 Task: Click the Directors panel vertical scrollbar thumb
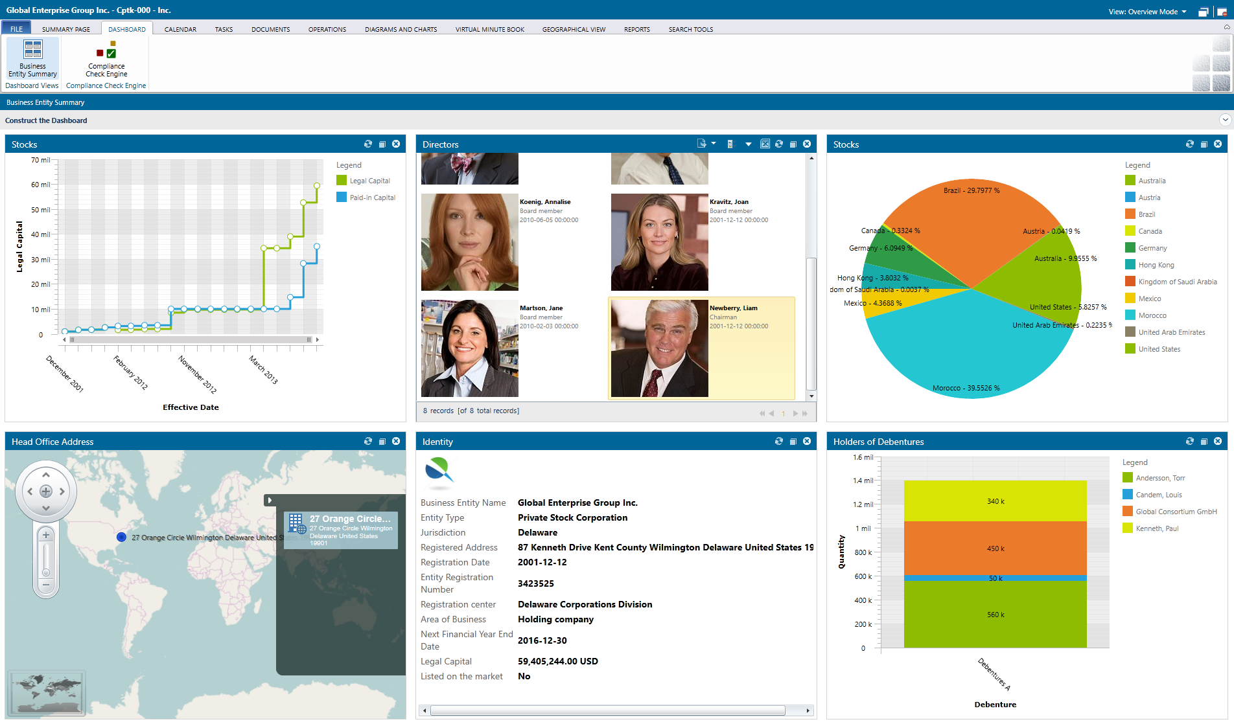pyautogui.click(x=811, y=324)
